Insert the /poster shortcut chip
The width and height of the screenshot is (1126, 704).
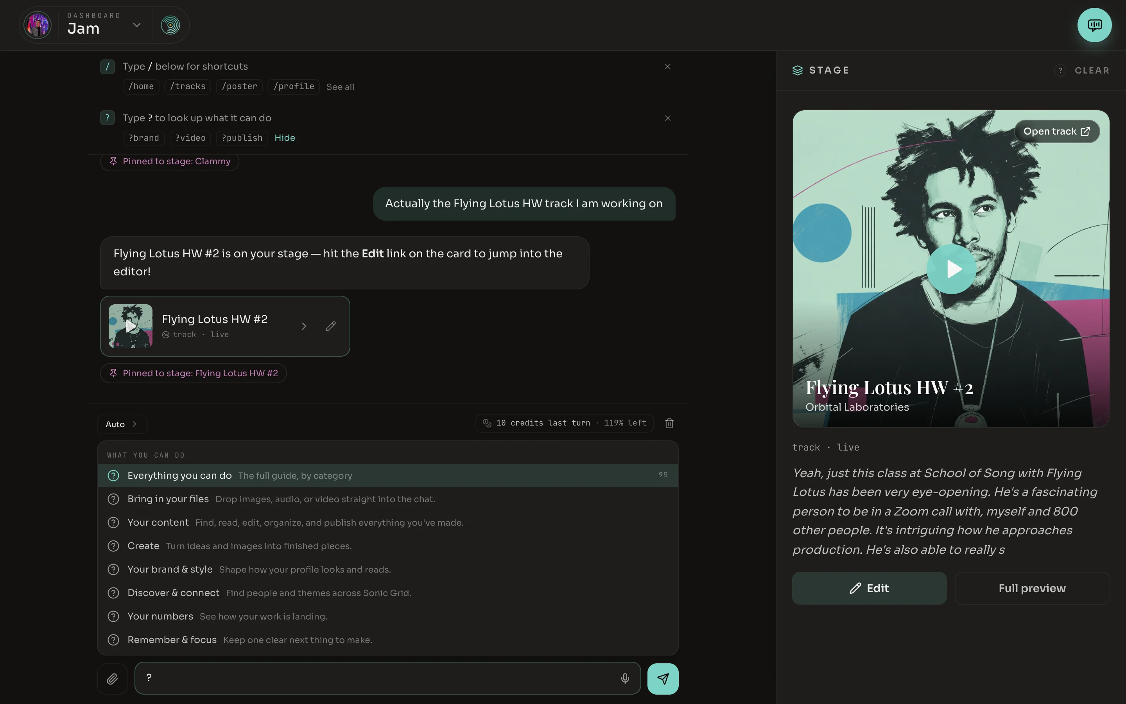[x=239, y=86]
